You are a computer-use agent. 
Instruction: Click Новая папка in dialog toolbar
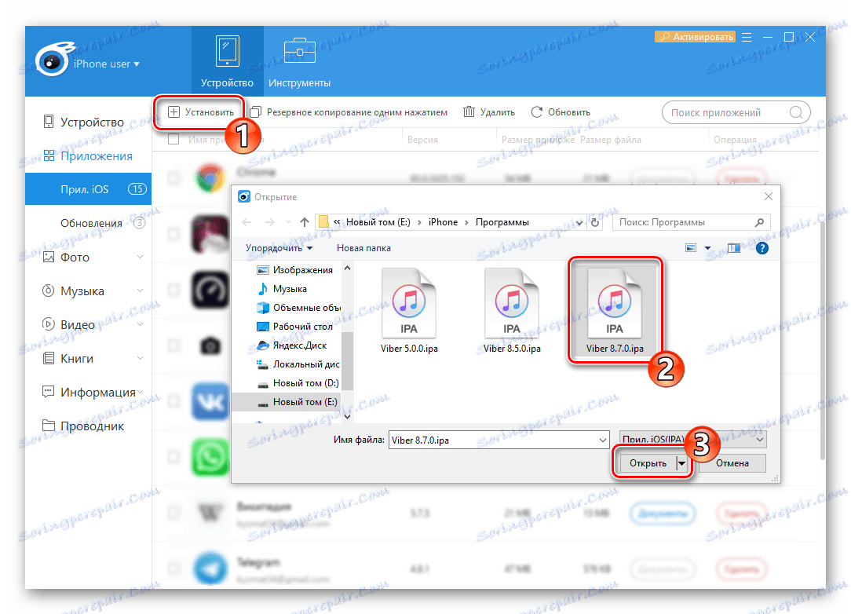tap(363, 248)
